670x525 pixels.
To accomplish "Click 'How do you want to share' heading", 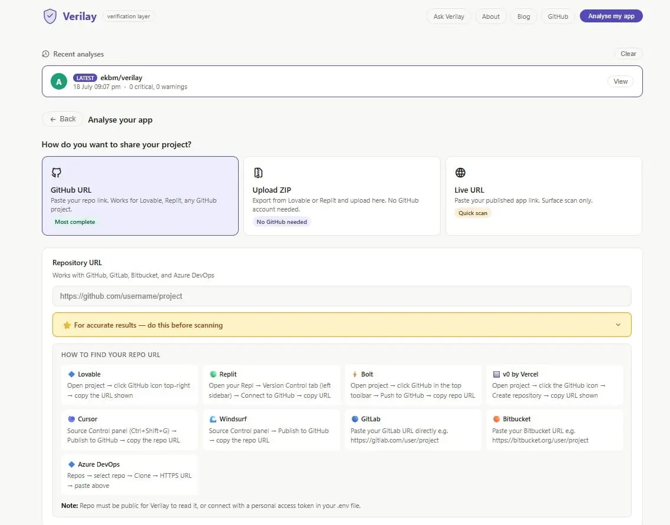I will pyautogui.click(x=117, y=144).
